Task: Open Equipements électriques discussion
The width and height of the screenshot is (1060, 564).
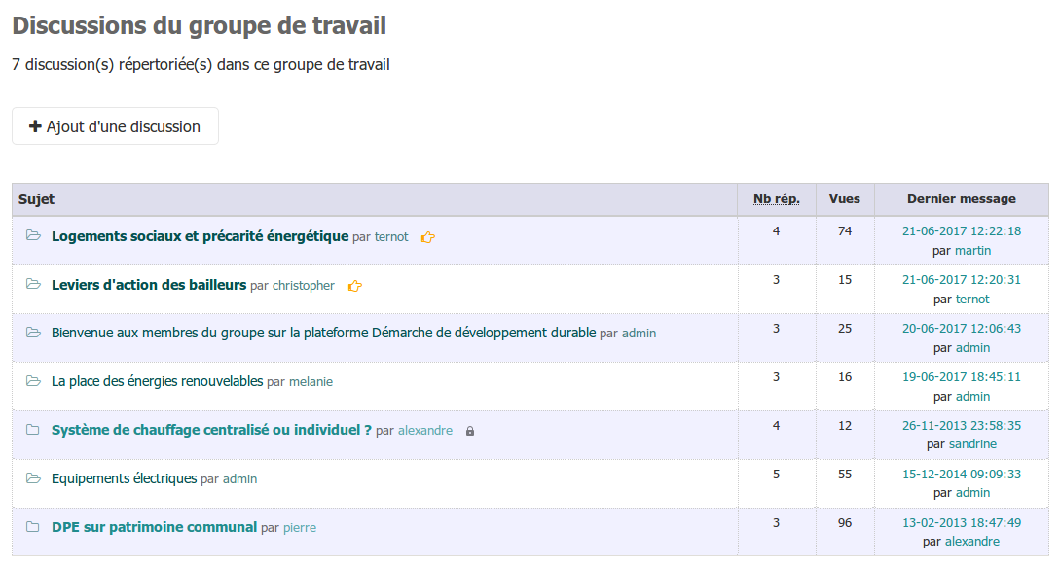Action: point(125,478)
